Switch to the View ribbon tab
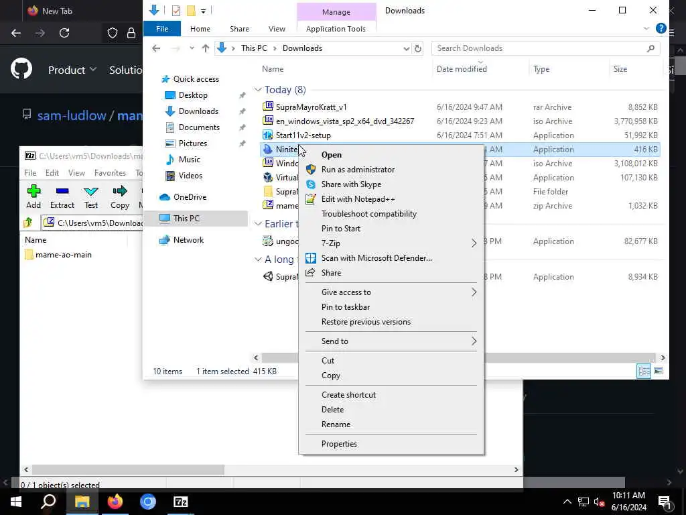Screen dimensions: 686x515 point(277,29)
